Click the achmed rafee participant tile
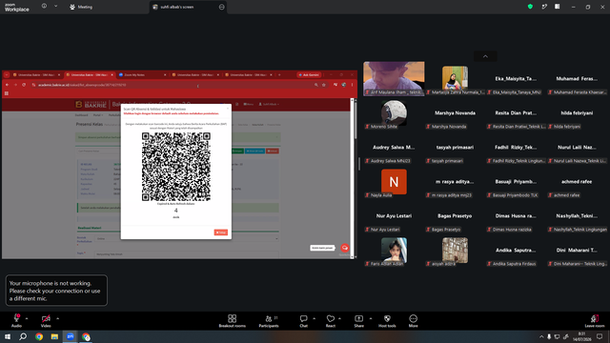 click(x=577, y=182)
